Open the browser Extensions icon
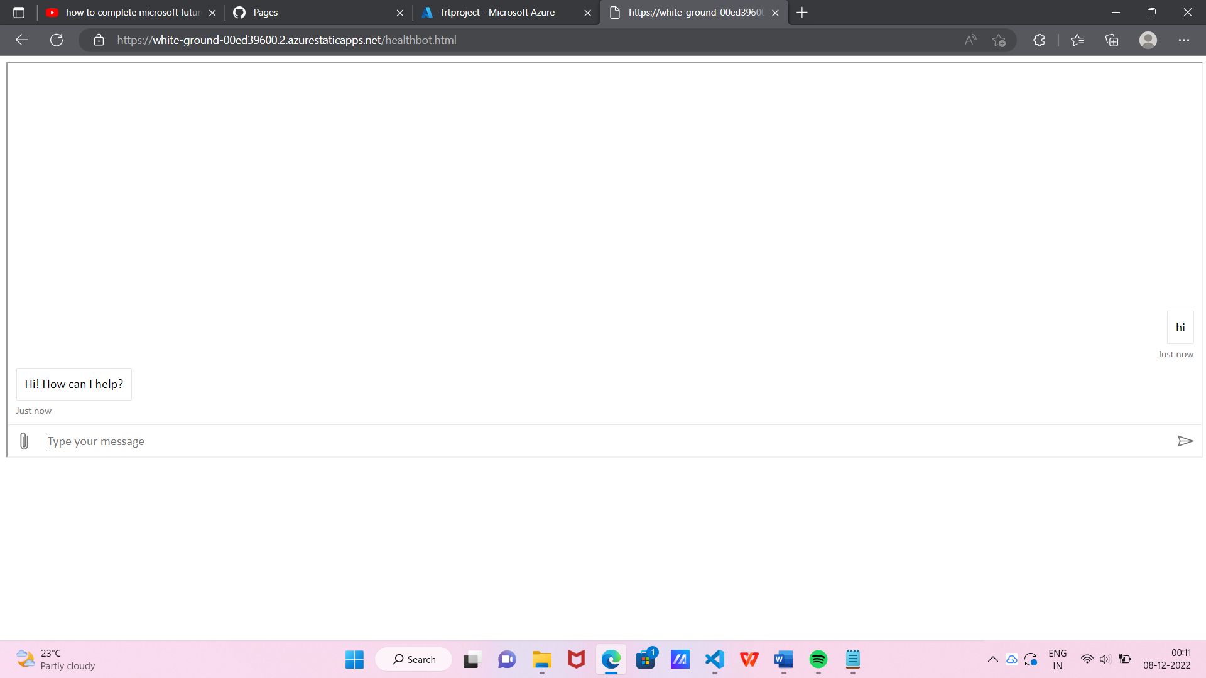The height and width of the screenshot is (678, 1206). coord(1038,40)
